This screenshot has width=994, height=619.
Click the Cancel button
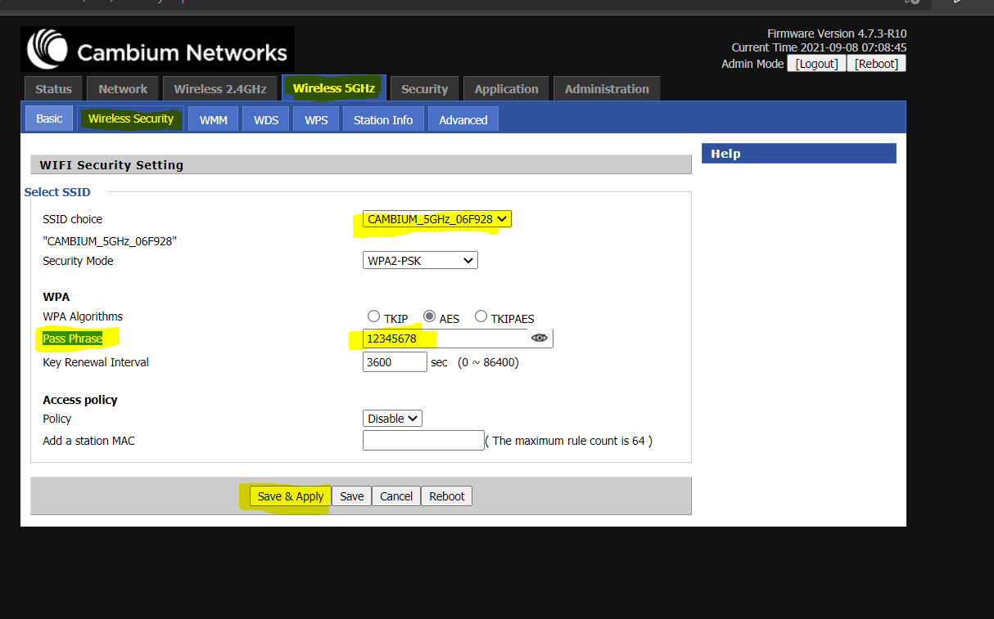[396, 496]
